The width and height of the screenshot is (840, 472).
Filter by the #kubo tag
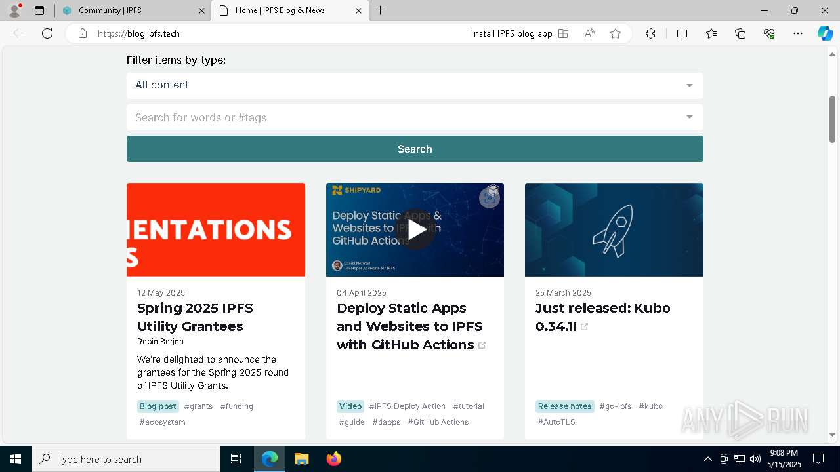(x=651, y=406)
